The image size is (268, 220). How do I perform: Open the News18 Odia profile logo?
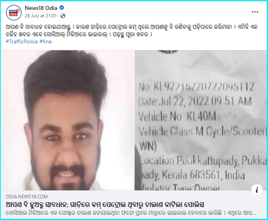(14, 13)
